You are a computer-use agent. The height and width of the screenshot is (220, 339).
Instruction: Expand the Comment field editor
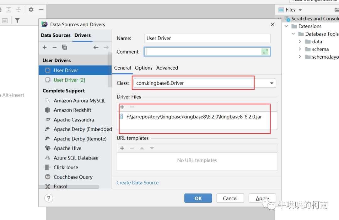click(265, 52)
